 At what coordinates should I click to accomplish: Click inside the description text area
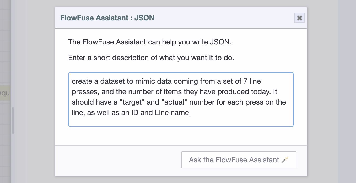coord(181,99)
